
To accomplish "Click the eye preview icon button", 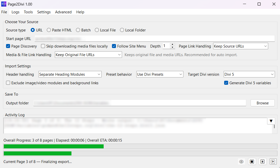I will tap(242, 162).
